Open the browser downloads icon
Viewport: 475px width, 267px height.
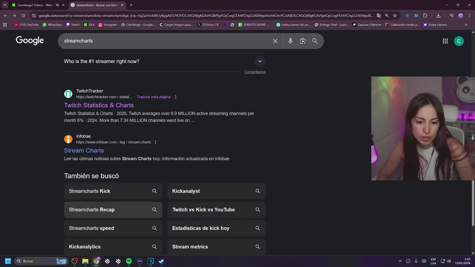[438, 16]
